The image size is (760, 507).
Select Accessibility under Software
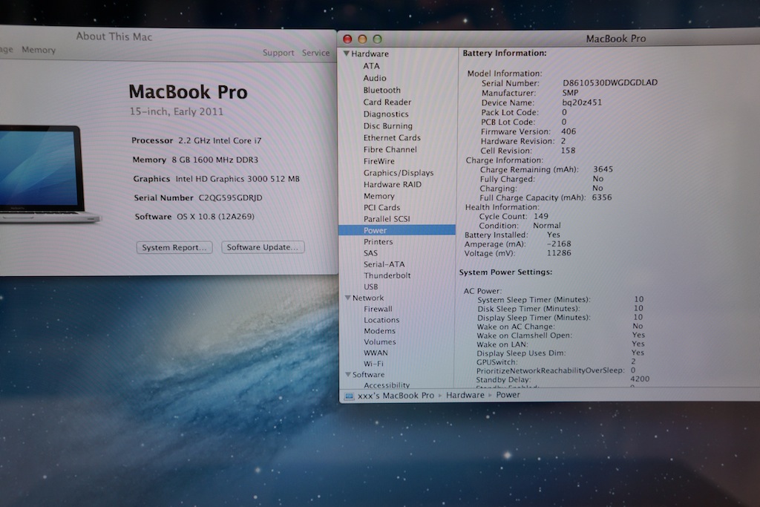[x=387, y=385]
